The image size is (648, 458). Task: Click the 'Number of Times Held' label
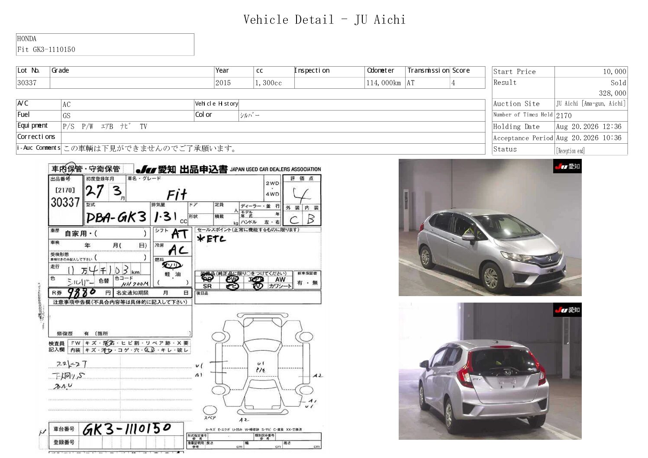pos(523,115)
